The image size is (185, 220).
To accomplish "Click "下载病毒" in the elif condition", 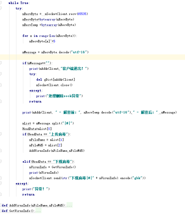I will pos(62,161).
